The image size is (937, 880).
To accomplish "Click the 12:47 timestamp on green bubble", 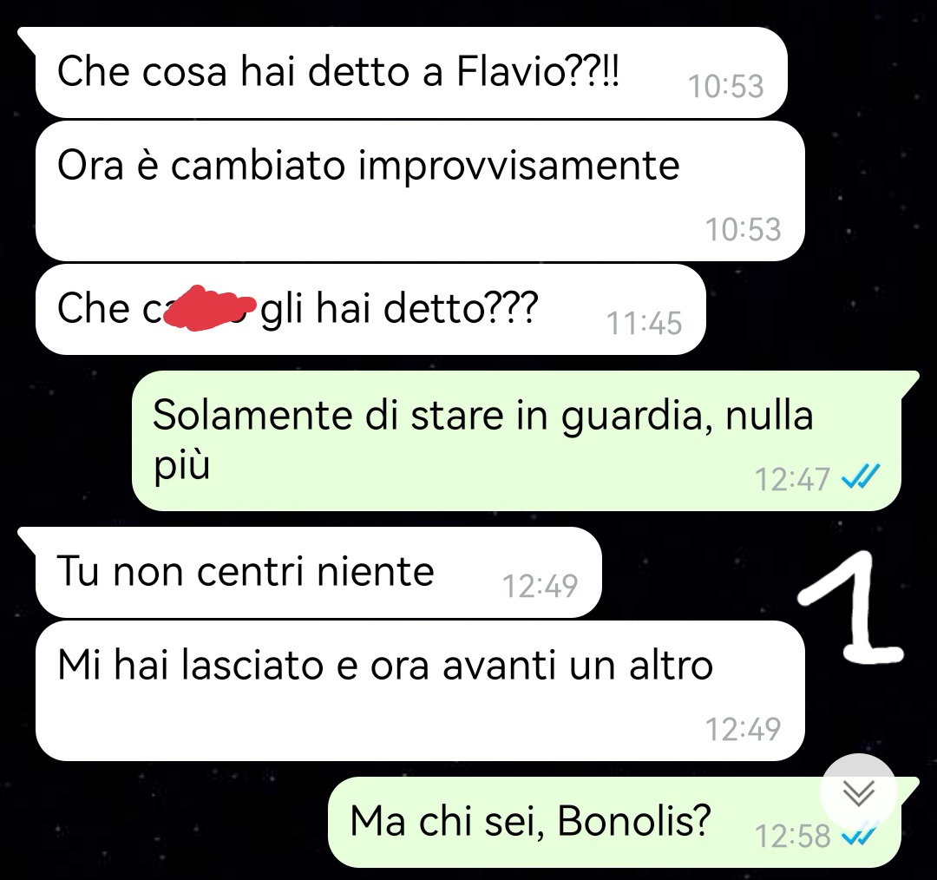I will (x=792, y=479).
